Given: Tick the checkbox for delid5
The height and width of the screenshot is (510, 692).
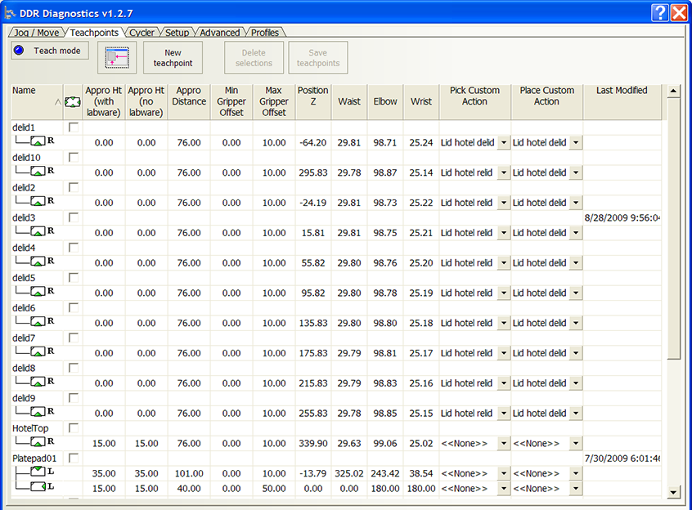Looking at the screenshot, I should (x=74, y=278).
